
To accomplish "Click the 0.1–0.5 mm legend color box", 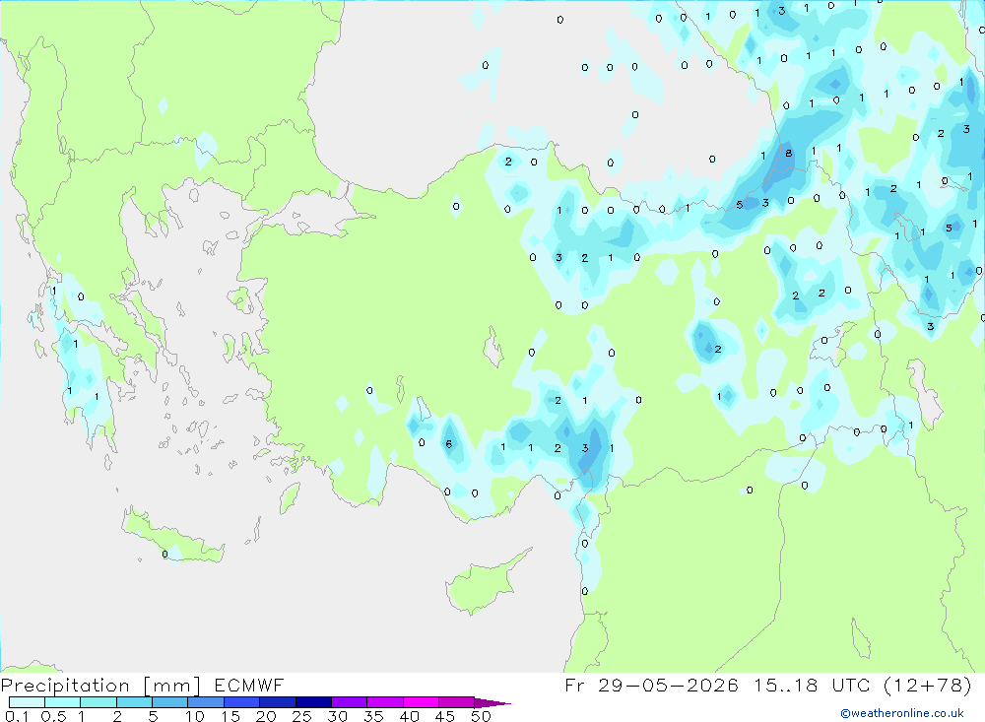I will 27,702.
